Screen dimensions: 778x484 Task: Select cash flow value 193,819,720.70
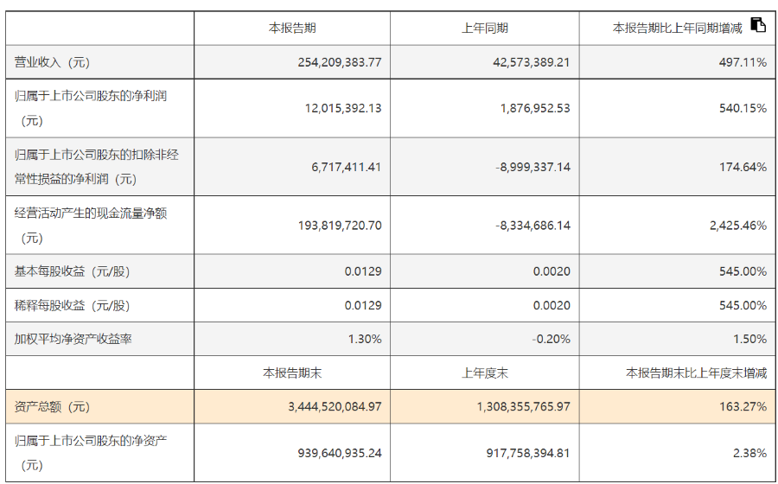click(x=340, y=225)
